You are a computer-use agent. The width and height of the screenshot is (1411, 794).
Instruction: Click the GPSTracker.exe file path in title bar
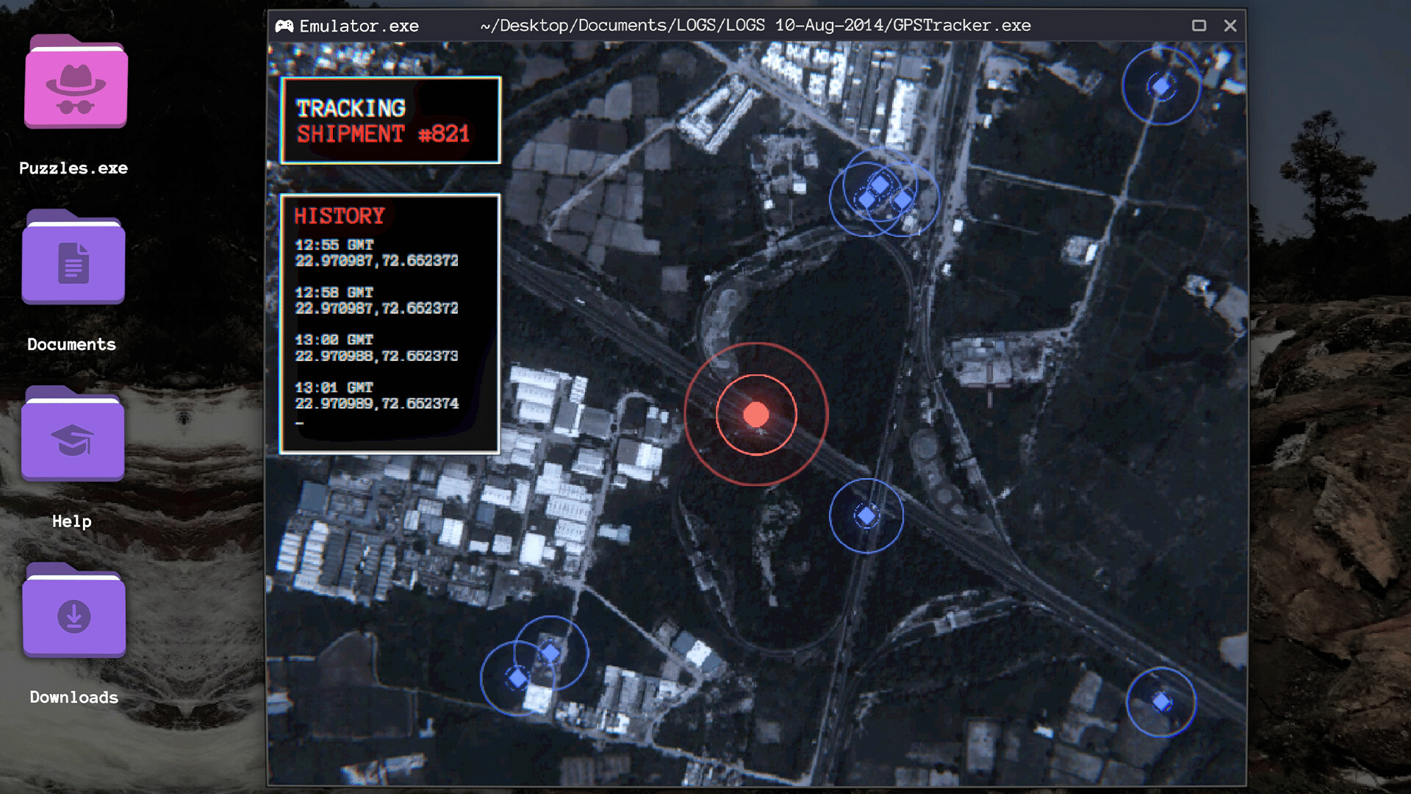pos(755,26)
